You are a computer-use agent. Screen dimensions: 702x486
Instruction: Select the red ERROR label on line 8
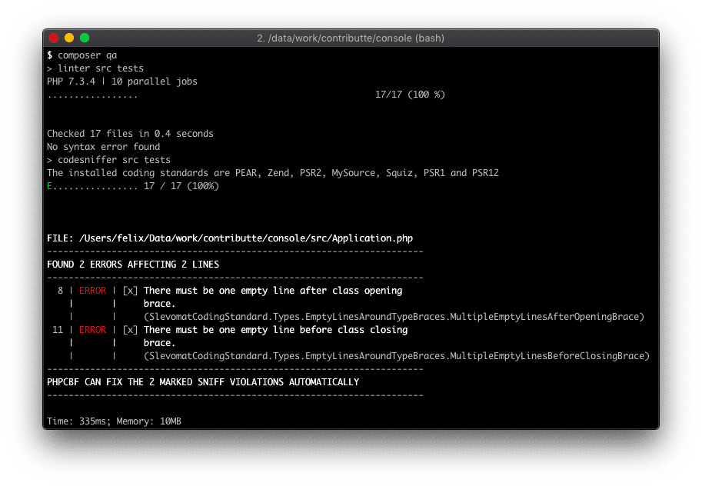pos(91,291)
